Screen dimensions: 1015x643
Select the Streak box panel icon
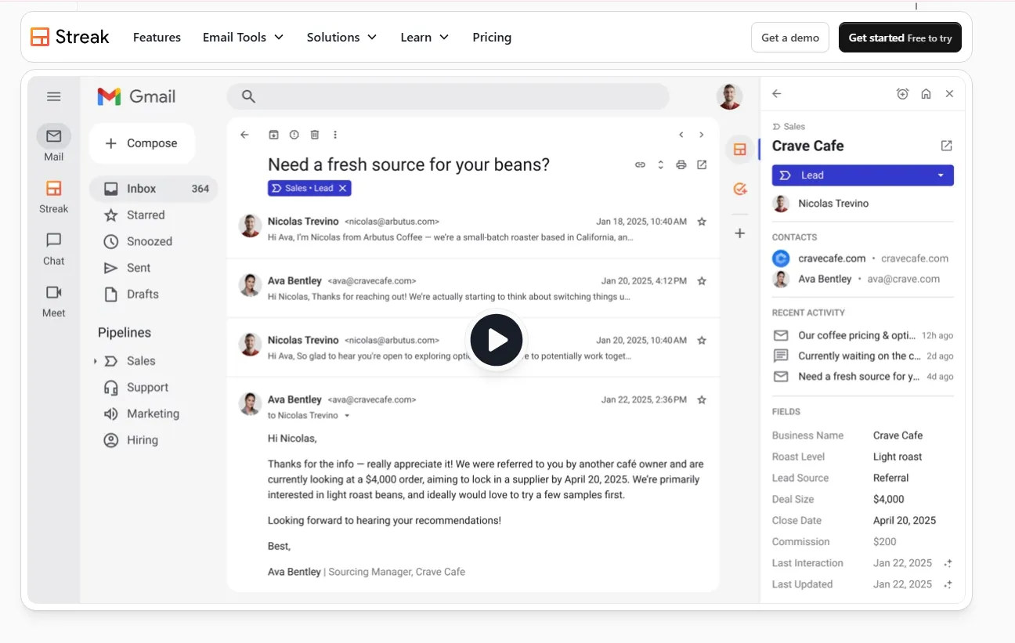pyautogui.click(x=740, y=150)
